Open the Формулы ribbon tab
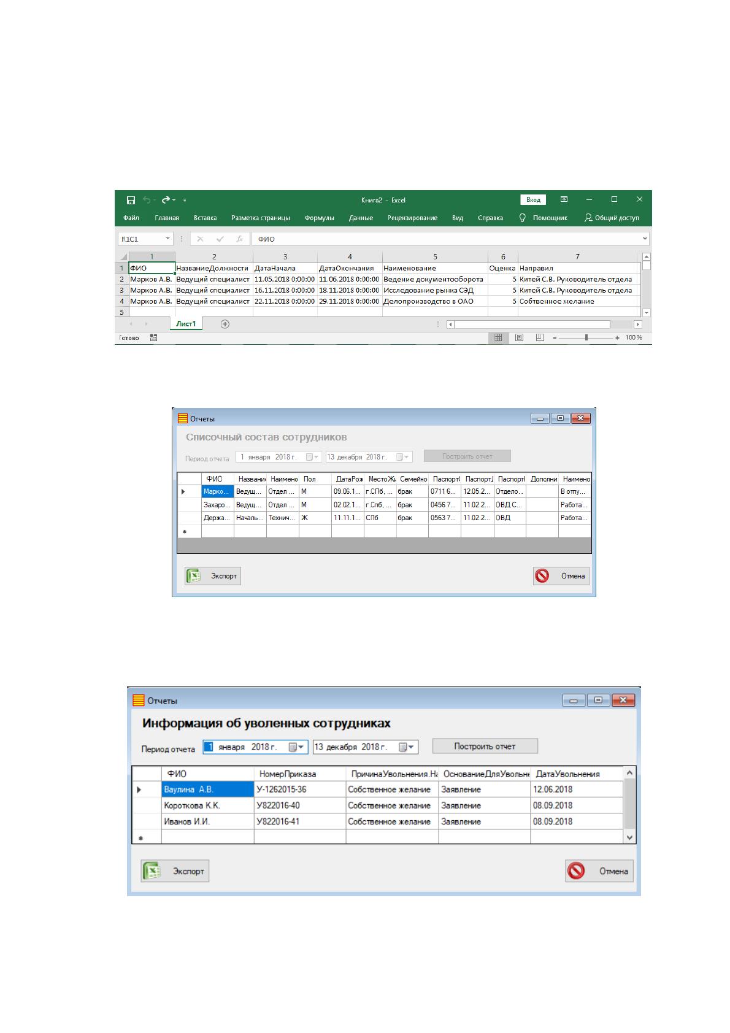Image resolution: width=730 pixels, height=1033 pixels. pyautogui.click(x=319, y=218)
